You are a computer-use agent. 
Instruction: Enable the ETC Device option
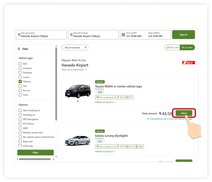[x=20, y=124]
